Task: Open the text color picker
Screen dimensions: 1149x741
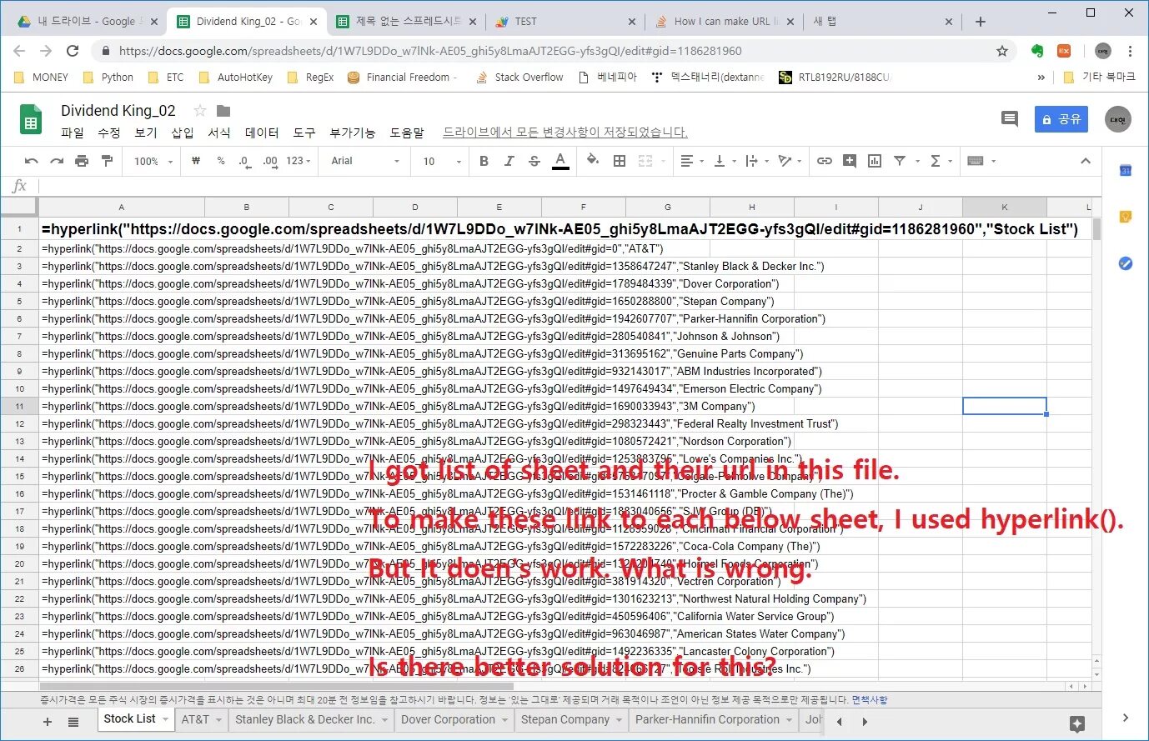Action: click(560, 161)
